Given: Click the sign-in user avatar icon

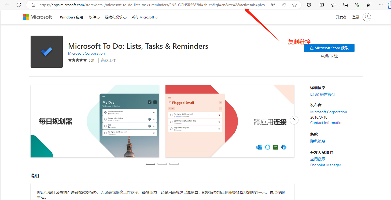Looking at the screenshot, I should click(x=367, y=17).
